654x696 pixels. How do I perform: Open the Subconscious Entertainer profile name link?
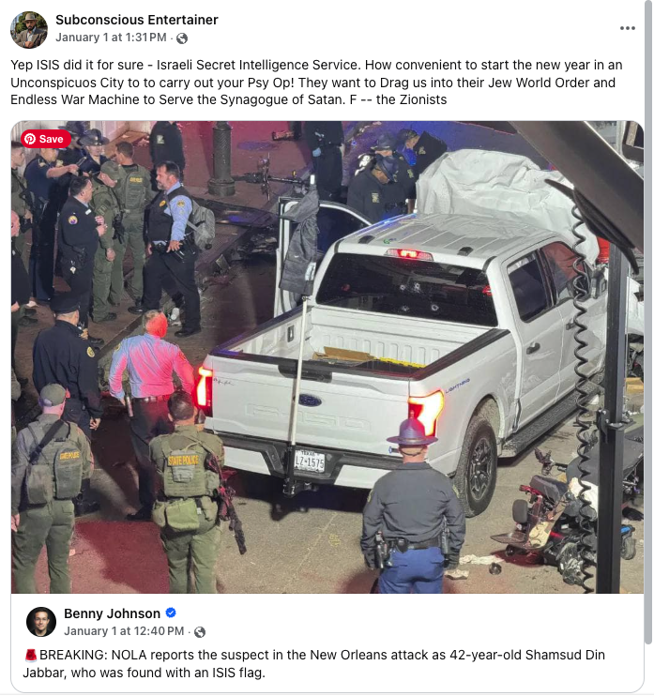click(137, 20)
